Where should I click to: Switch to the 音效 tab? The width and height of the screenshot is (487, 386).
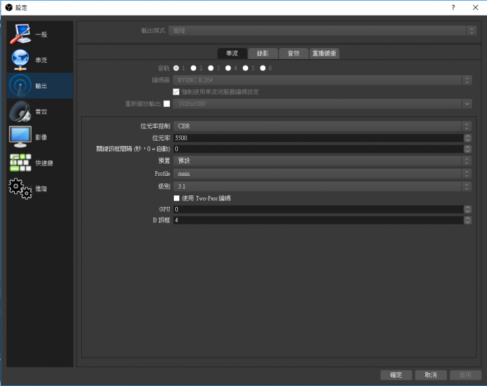tap(294, 53)
